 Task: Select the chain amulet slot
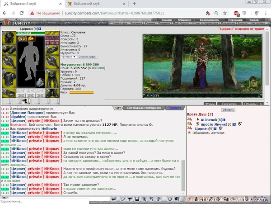tap(52, 33)
